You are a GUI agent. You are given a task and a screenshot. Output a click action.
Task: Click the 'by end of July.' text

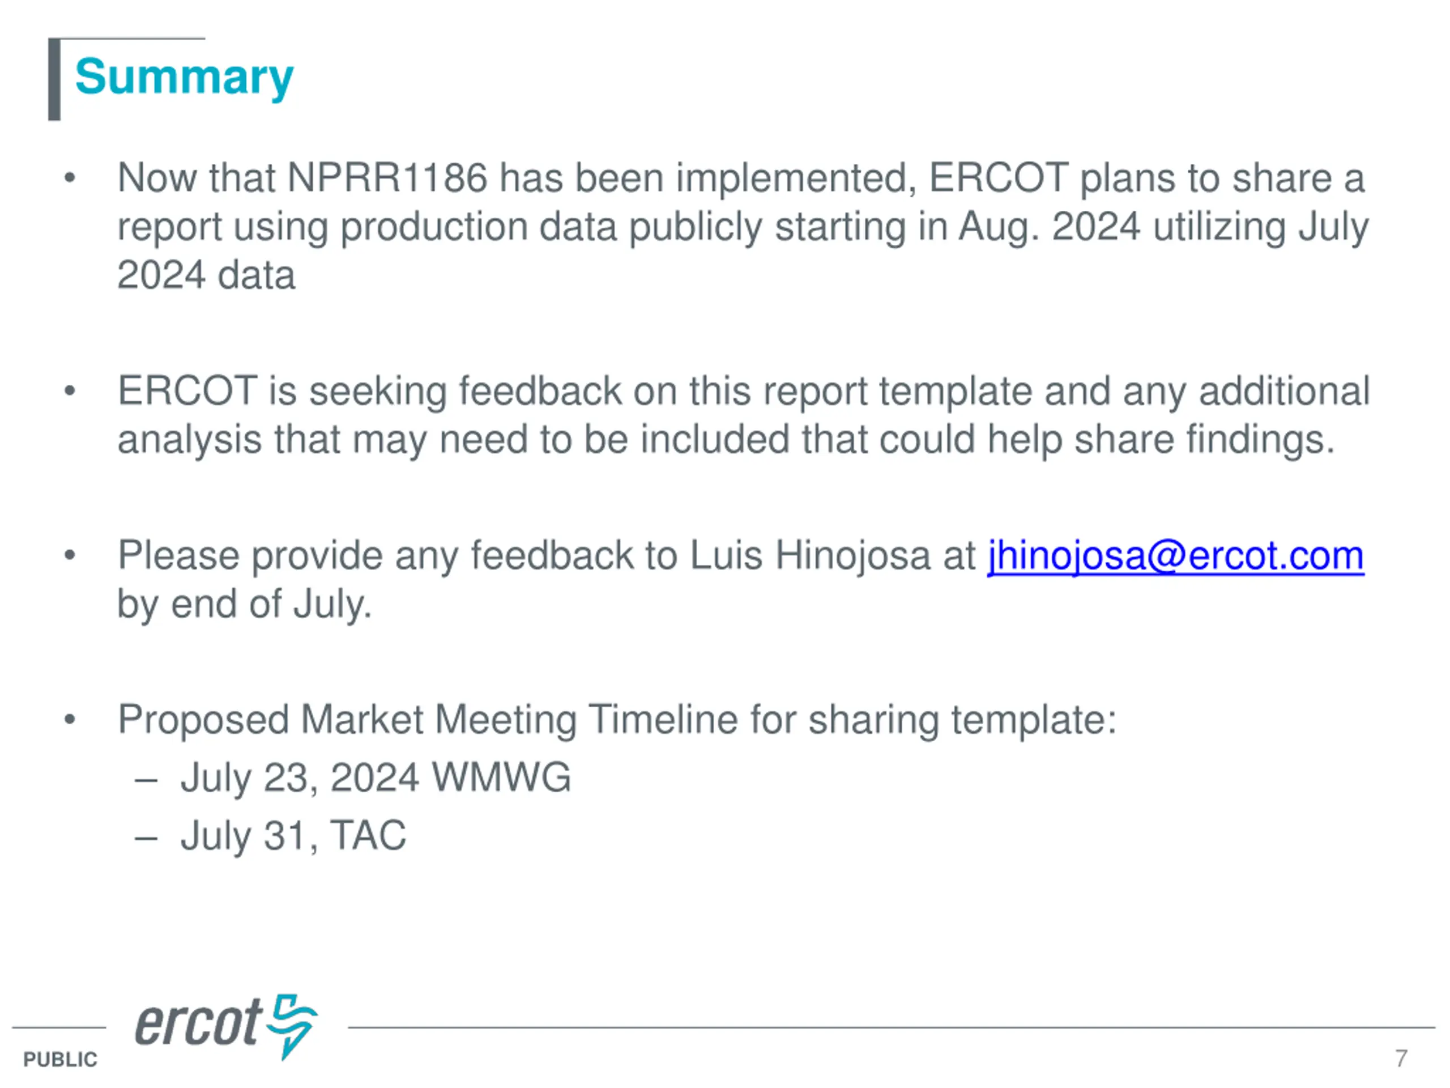[244, 604]
